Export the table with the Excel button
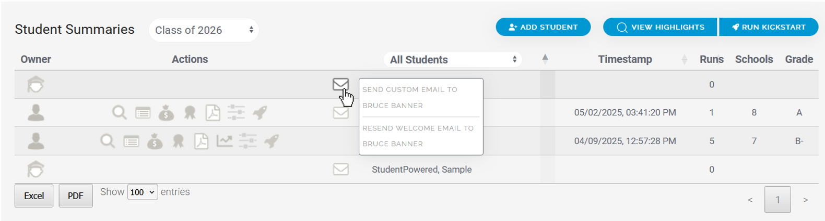The height and width of the screenshot is (221, 825). [x=34, y=196]
